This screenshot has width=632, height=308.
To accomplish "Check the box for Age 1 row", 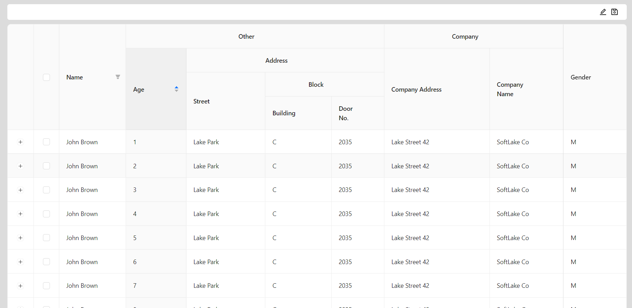I will pyautogui.click(x=46, y=142).
